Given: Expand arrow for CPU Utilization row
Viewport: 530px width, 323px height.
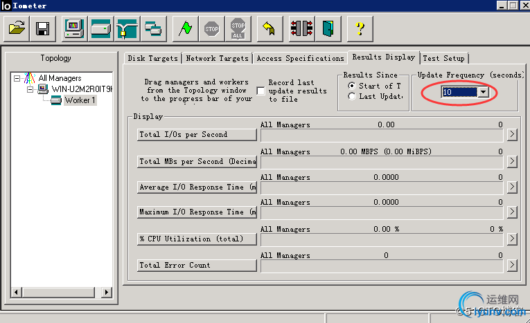Looking at the screenshot, I should click(x=512, y=239).
